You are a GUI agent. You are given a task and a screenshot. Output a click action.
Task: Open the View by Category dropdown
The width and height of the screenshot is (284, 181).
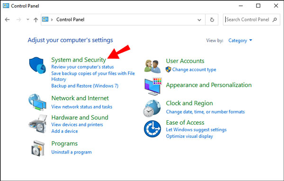click(240, 40)
